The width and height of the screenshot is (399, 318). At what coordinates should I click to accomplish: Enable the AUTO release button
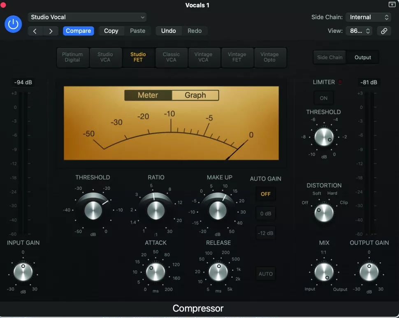[x=265, y=274]
